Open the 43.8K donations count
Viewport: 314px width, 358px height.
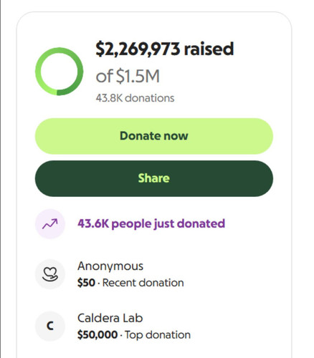click(x=135, y=98)
